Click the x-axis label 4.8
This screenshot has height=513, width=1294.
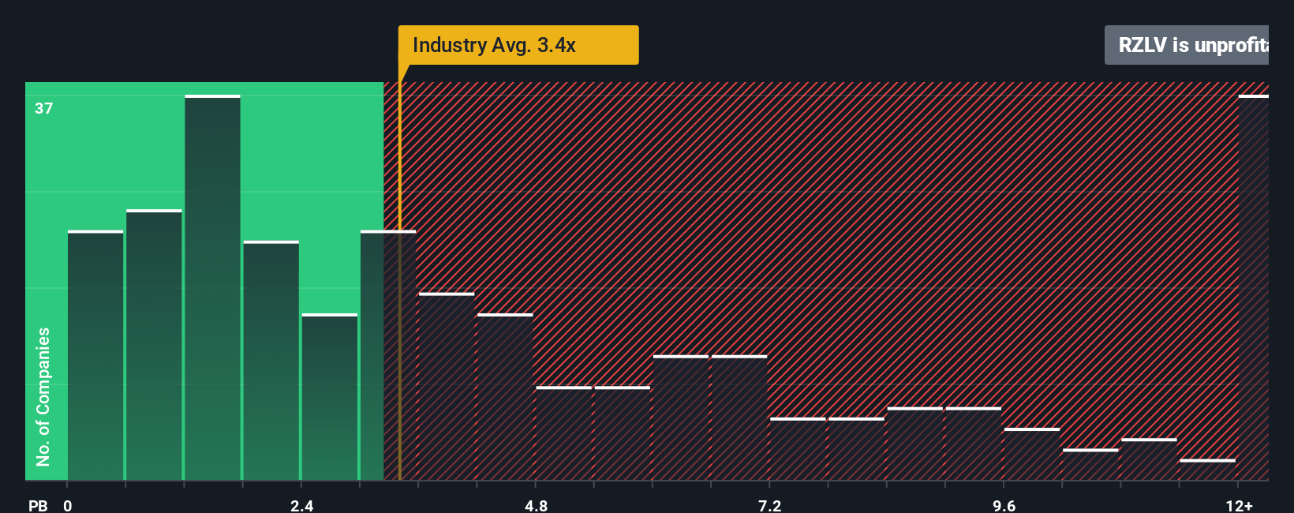point(536,505)
